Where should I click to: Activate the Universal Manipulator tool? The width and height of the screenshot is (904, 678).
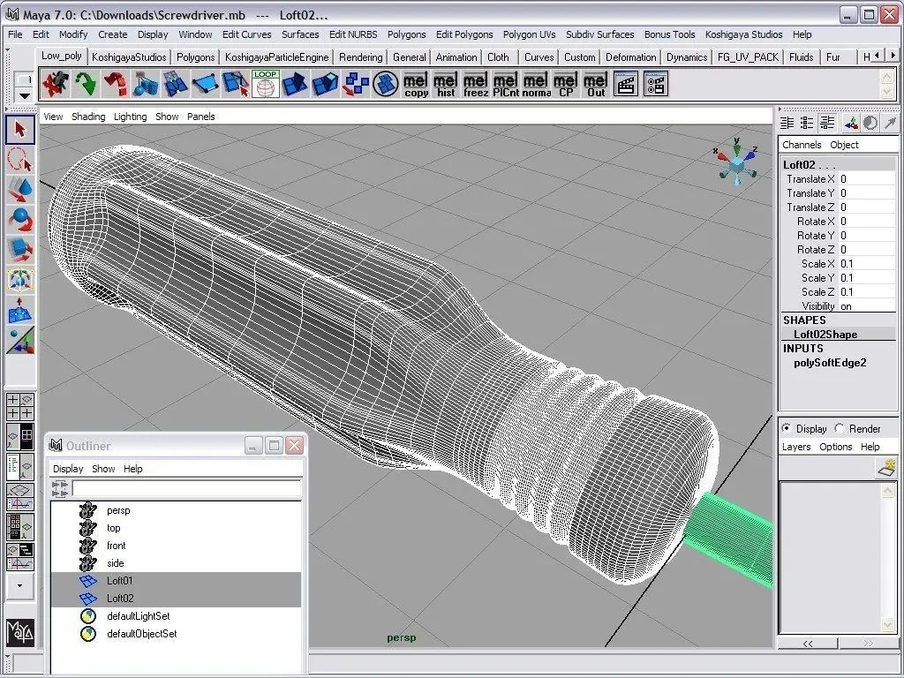20,280
